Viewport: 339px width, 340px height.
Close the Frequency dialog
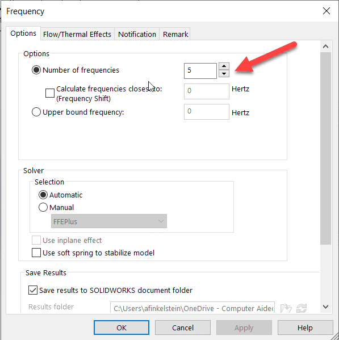click(x=326, y=11)
